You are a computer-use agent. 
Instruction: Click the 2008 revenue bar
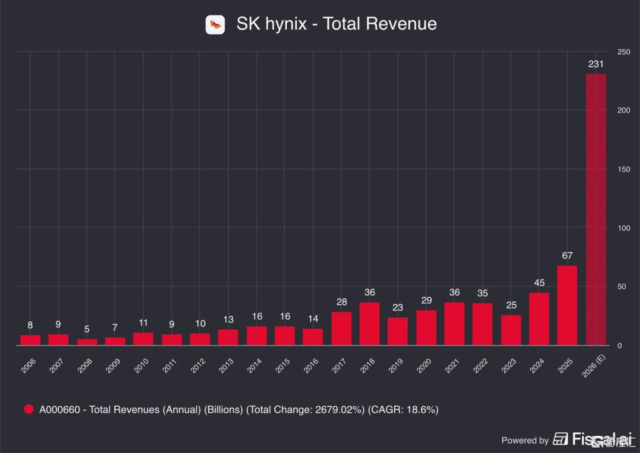click(87, 342)
